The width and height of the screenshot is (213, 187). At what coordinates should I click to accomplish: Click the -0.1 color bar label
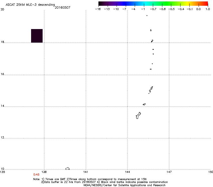tap(190, 9)
